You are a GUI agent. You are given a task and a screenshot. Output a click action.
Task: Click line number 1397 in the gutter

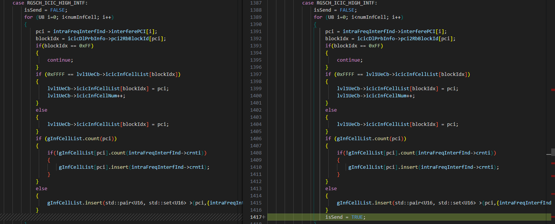point(256,74)
